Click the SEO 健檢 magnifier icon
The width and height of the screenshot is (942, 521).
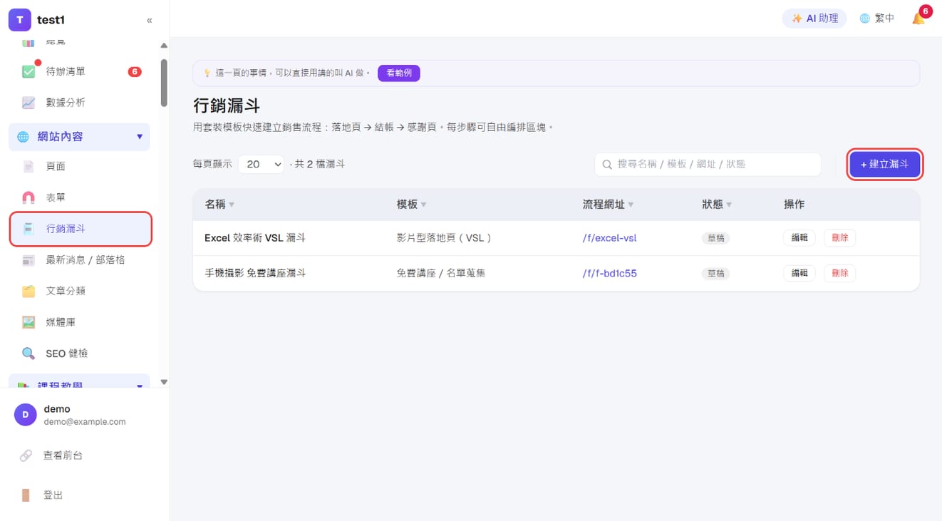tap(29, 354)
